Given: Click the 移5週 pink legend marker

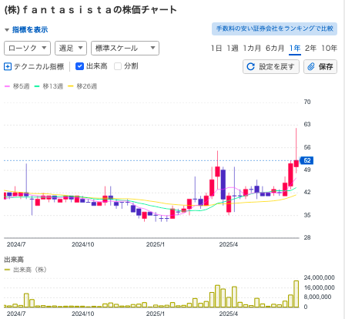Looking at the screenshot, I should (x=7, y=86).
